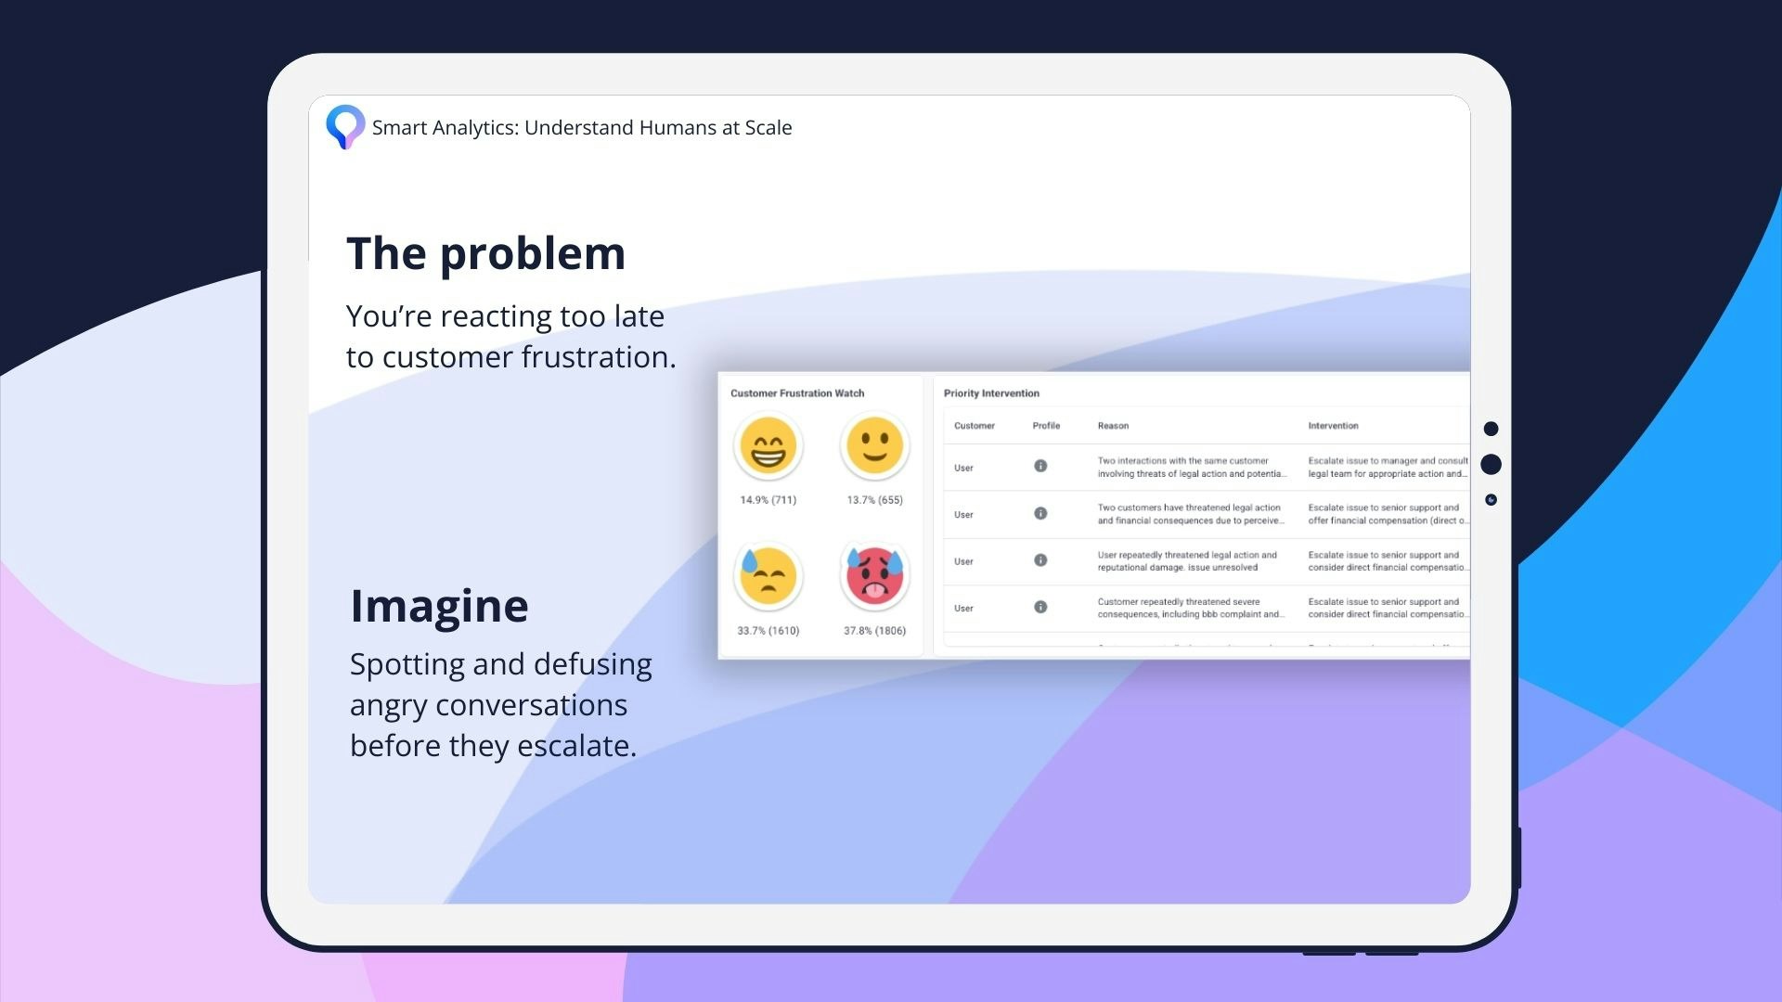Click the slightly smiling face emoji

(x=874, y=446)
